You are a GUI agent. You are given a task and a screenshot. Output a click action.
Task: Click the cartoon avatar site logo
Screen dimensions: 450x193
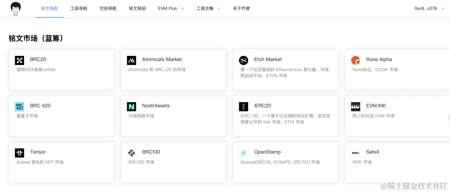click(x=16, y=9)
